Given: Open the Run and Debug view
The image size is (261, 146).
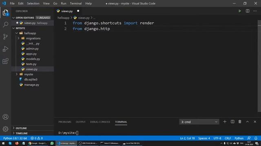Looking at the screenshot, I should tap(5, 49).
